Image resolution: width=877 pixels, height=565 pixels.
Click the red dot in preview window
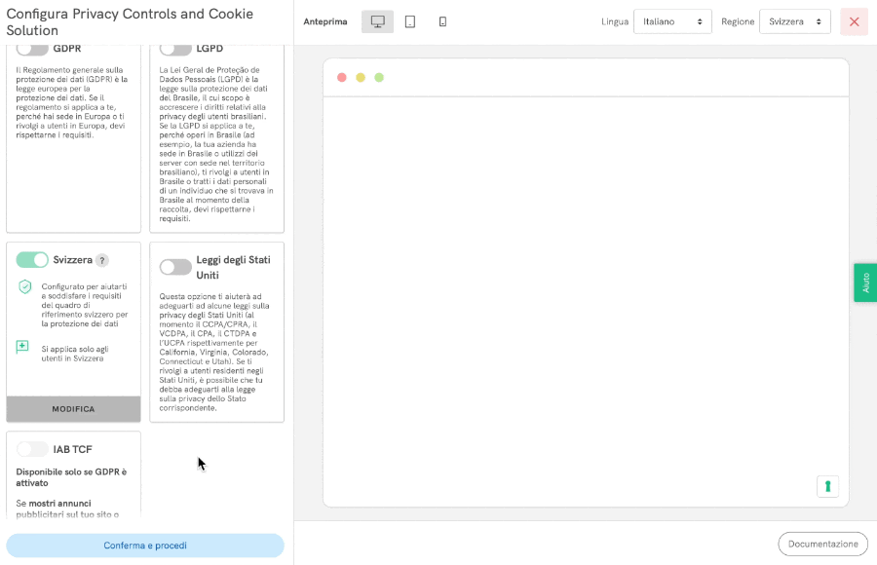[342, 77]
